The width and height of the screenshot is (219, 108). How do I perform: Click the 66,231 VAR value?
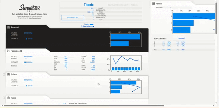[x=92, y=62]
